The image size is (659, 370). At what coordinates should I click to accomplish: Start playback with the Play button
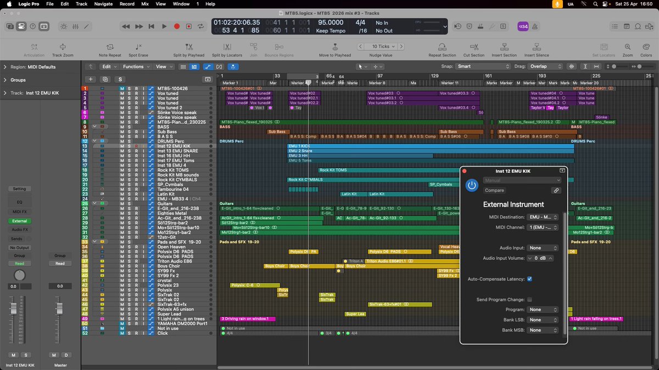click(164, 26)
